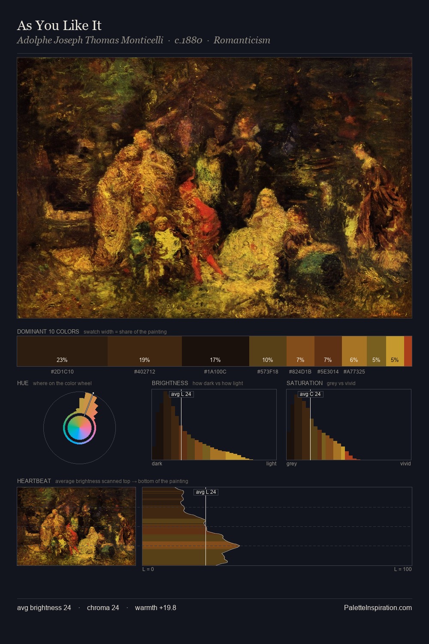The width and height of the screenshot is (429, 644).
Task: Click hex code #A77325
Action: pos(354,372)
